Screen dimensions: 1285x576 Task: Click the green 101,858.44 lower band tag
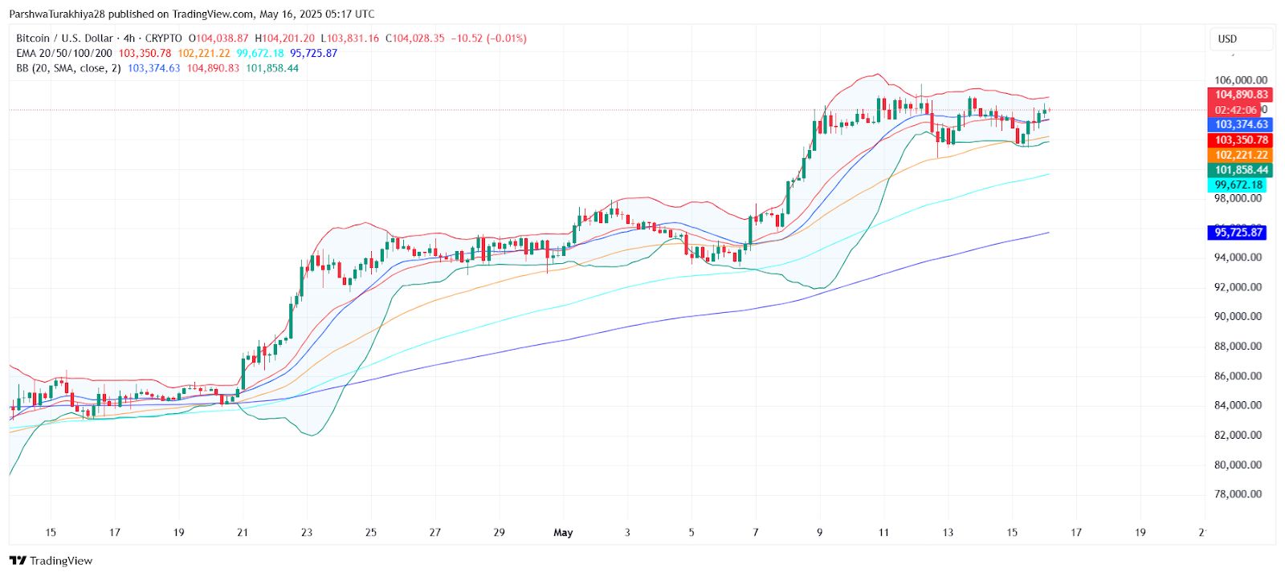tap(1240, 170)
